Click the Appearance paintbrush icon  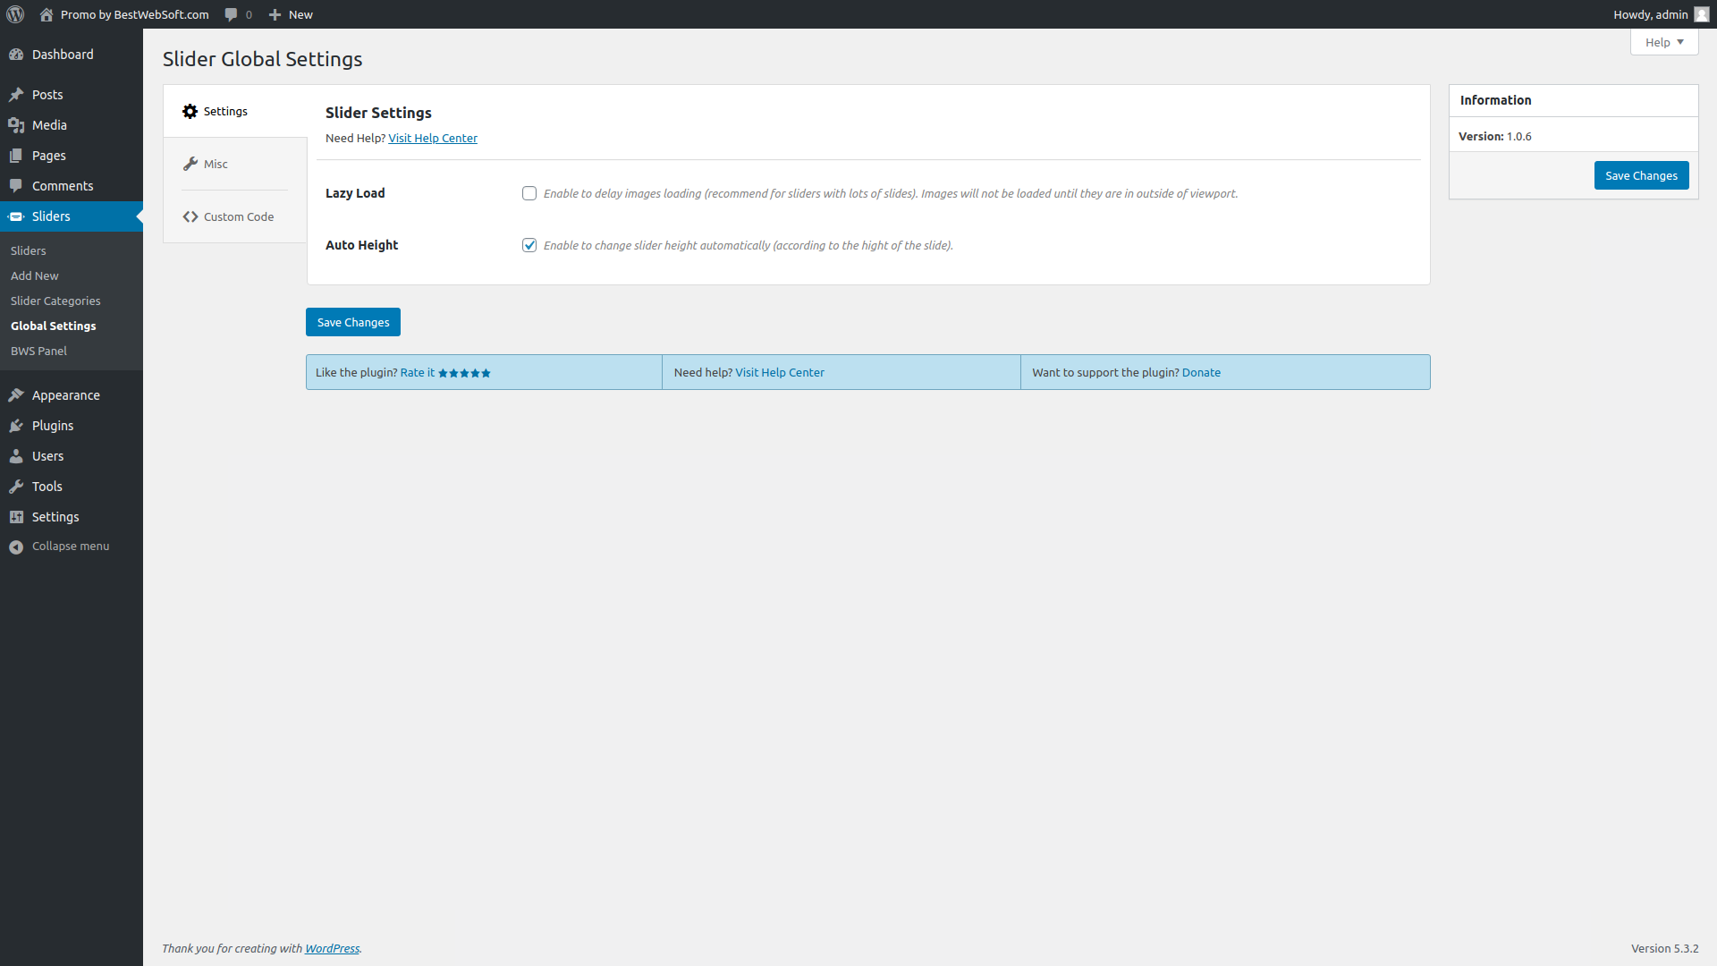pos(16,395)
